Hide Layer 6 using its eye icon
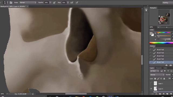Screen dimensions: 173x97 (151, 89)
